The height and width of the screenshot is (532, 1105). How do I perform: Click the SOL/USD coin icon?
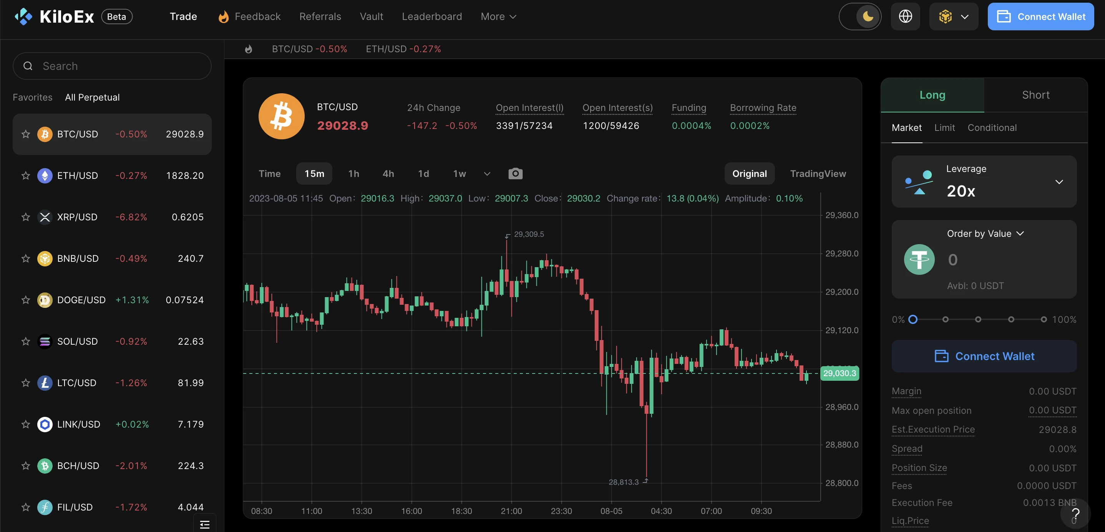point(44,340)
